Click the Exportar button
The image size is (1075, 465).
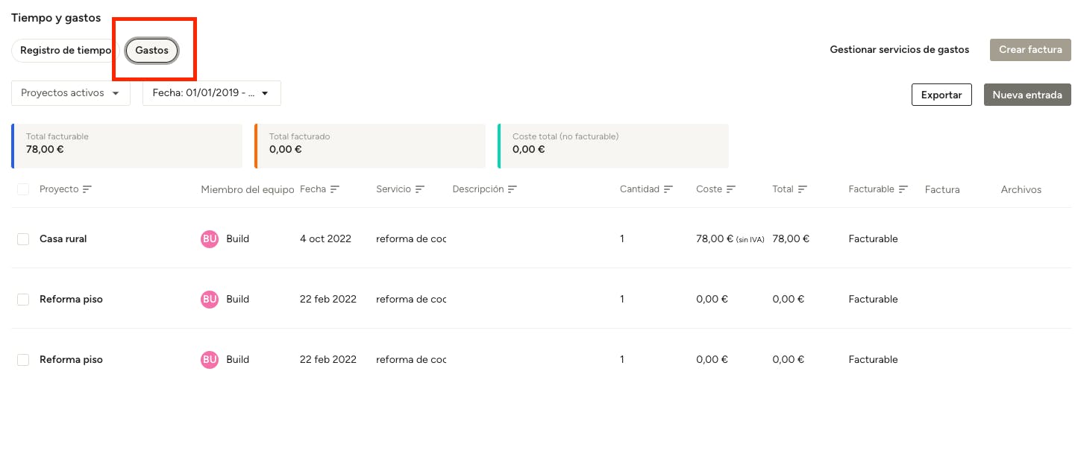tap(941, 95)
